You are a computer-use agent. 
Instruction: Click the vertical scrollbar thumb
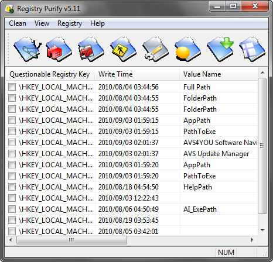[262, 146]
